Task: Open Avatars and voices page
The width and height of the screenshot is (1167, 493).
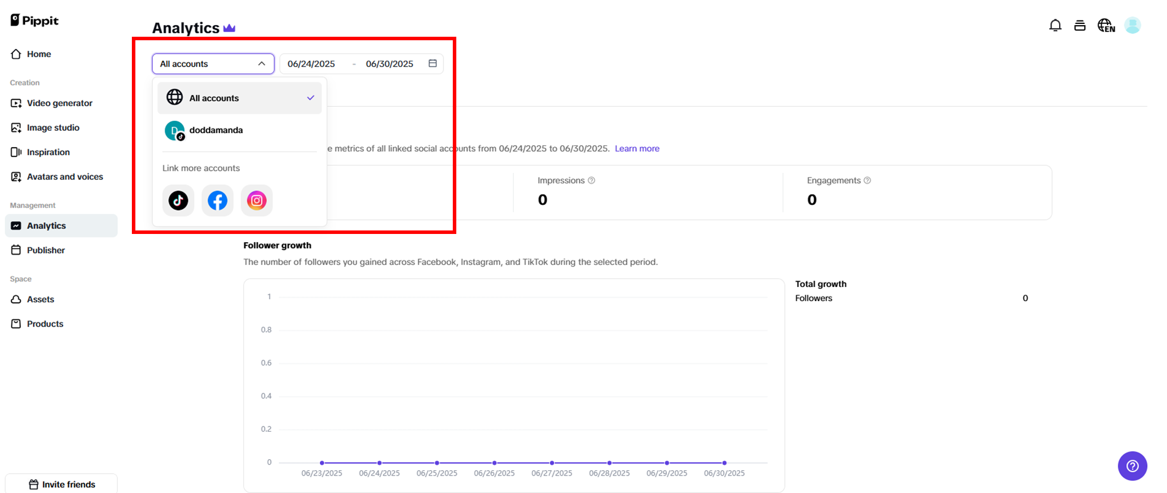Action: (65, 177)
